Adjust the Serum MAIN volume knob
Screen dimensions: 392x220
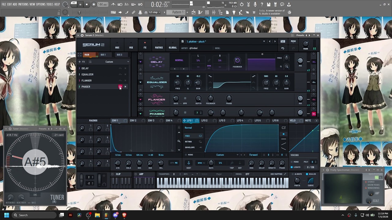pyautogui.click(x=306, y=44)
